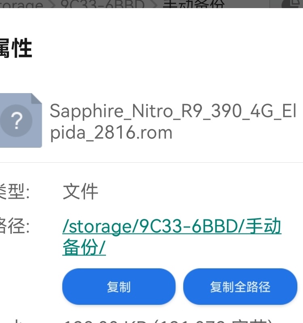
Task: Click the 备份/ continuation of path link
Action: click(x=84, y=247)
